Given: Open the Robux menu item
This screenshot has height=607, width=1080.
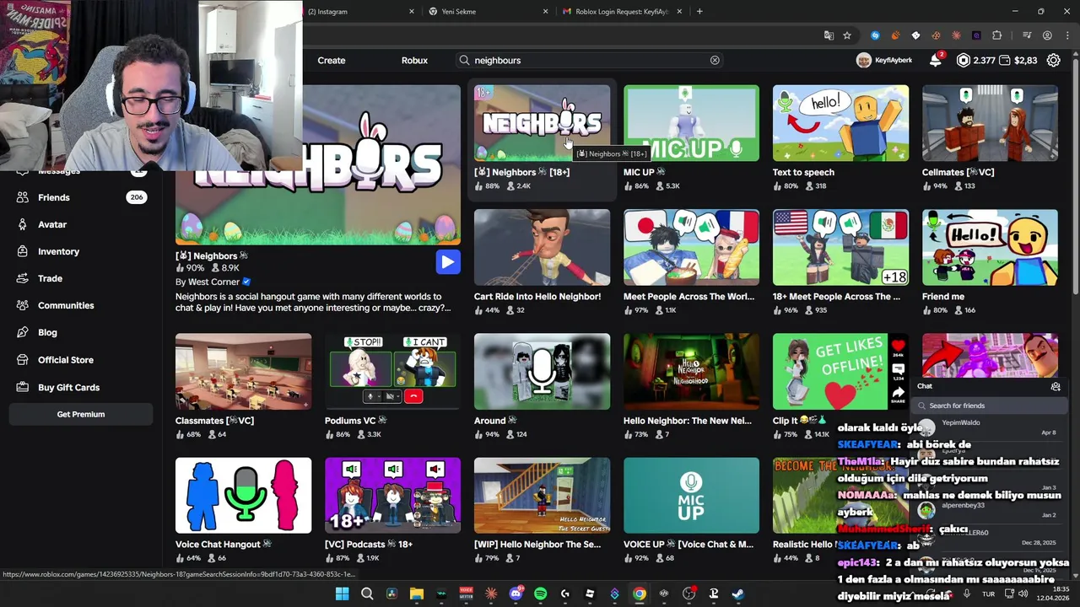Looking at the screenshot, I should 414,60.
